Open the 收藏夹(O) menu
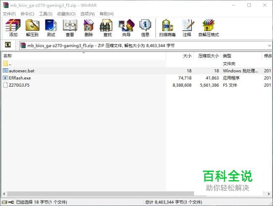 [x=66, y=14]
